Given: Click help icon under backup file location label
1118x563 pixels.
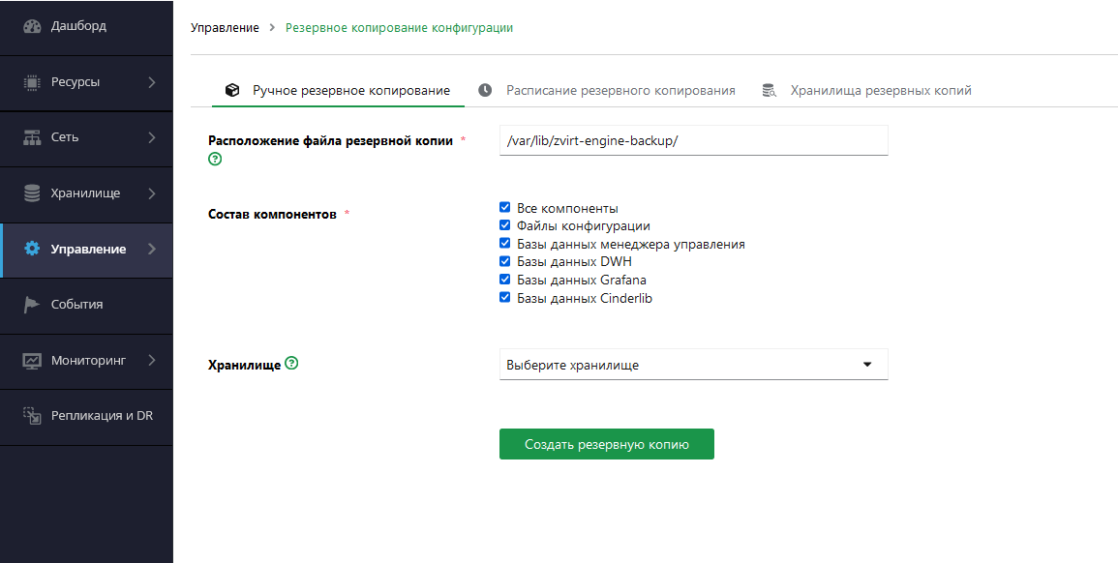Looking at the screenshot, I should click(215, 159).
